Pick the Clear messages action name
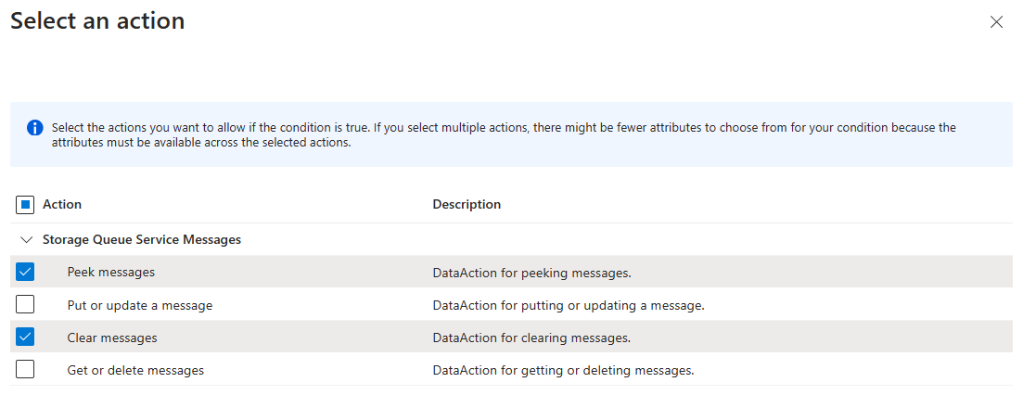Image resolution: width=1023 pixels, height=395 pixels. [112, 338]
